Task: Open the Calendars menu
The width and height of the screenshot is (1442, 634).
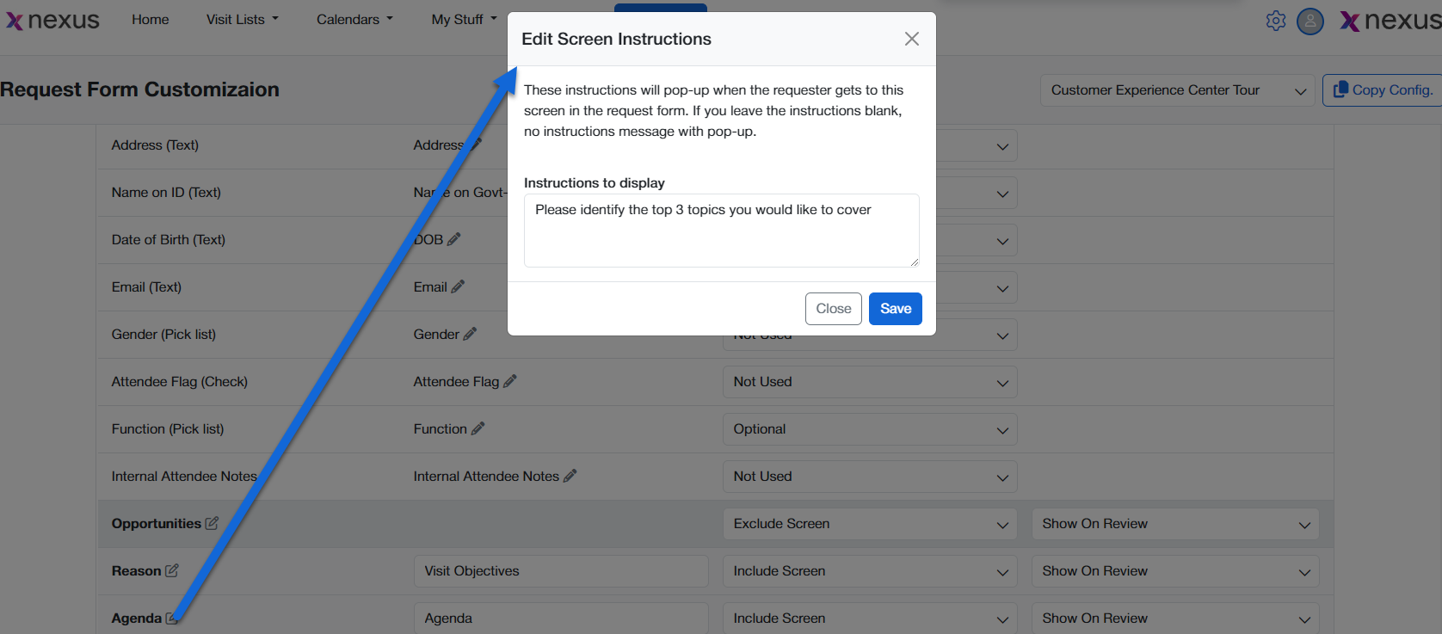Action: [x=354, y=19]
